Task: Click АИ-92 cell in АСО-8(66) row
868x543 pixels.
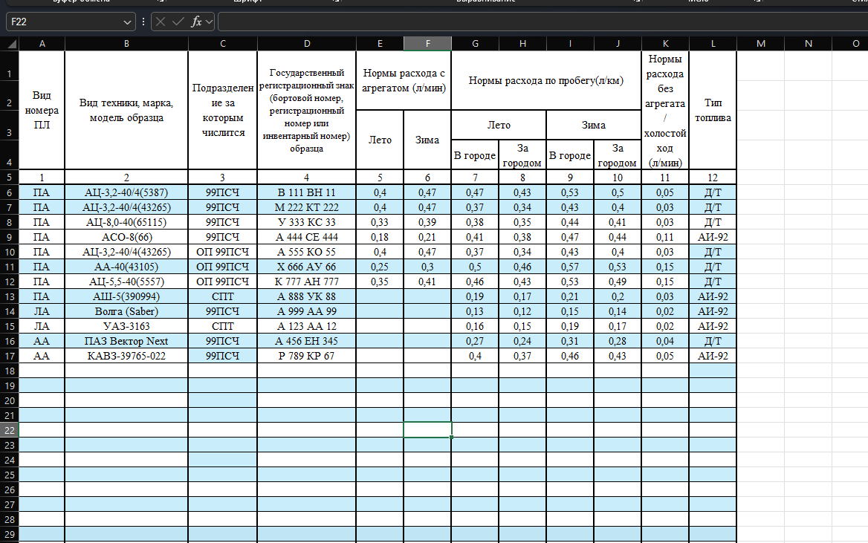Action: 713,237
